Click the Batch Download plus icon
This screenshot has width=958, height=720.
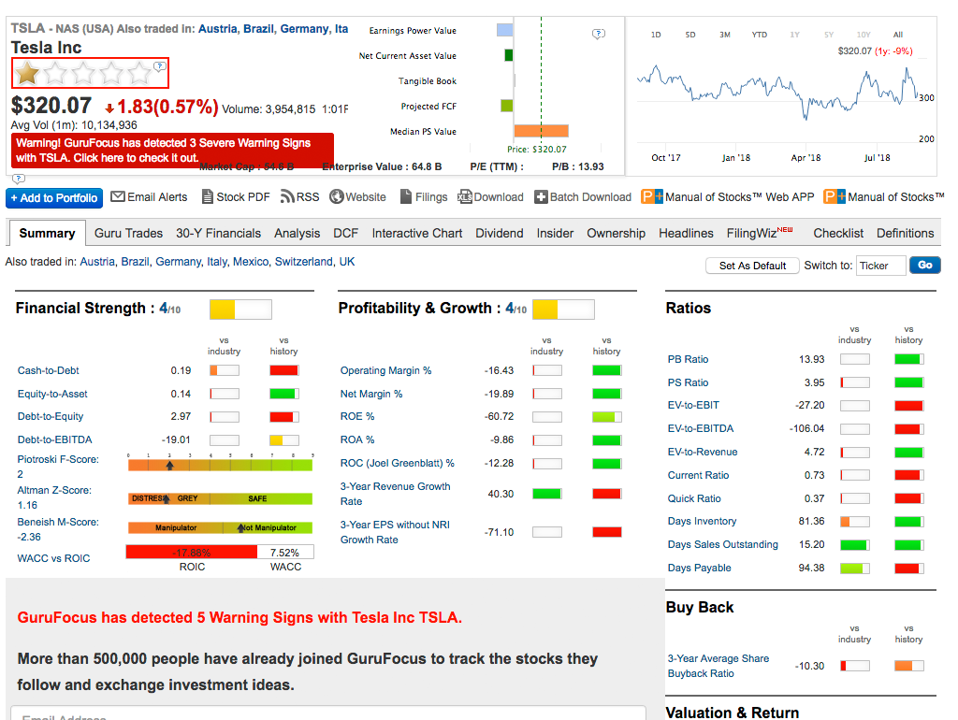(541, 196)
